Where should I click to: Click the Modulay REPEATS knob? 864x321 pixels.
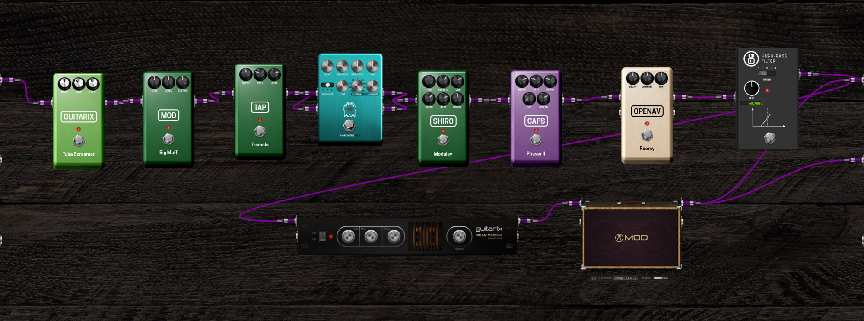[x=443, y=81]
